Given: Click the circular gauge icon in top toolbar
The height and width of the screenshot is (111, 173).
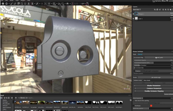Looking at the screenshot, I should (x=6, y=4).
